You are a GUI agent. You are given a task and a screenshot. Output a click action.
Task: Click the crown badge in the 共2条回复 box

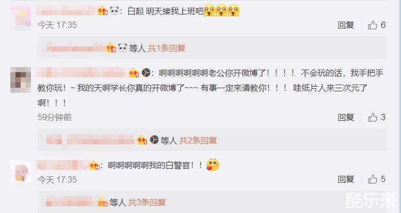(x=142, y=140)
